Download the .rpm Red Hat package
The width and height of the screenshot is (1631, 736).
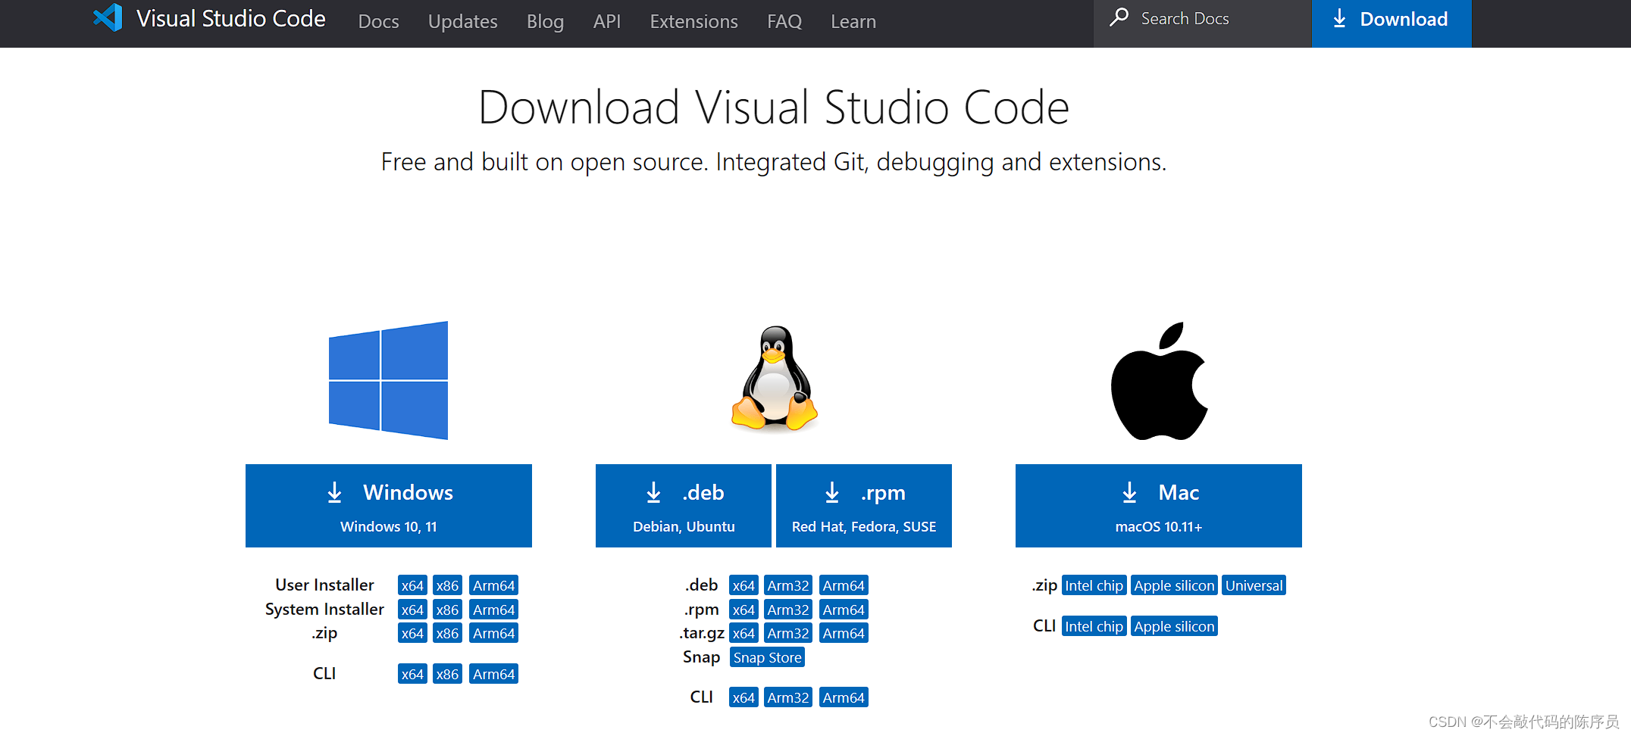(864, 506)
